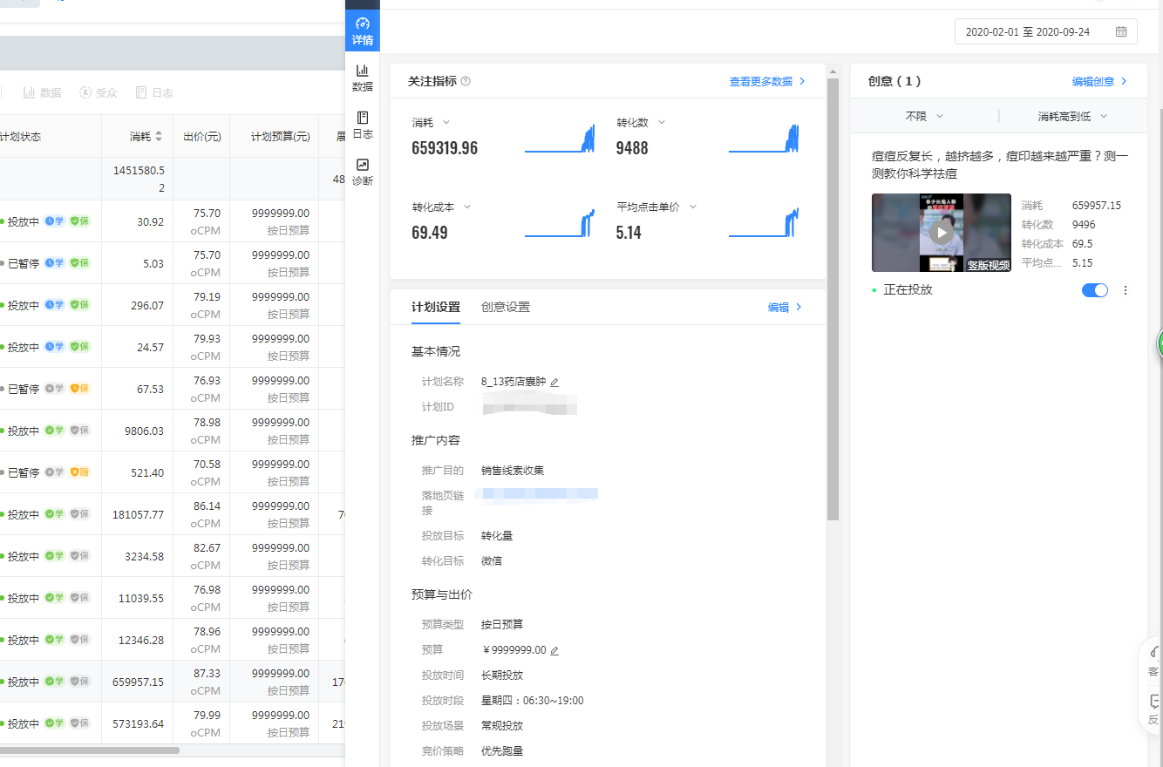1163x767 pixels.
Task: Click the calendar icon in the date range picker
Action: click(x=1123, y=31)
